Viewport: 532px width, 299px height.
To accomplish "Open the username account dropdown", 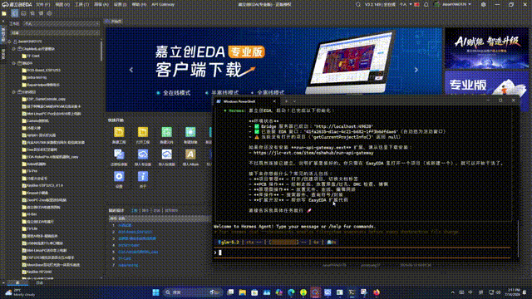I will pyautogui.click(x=456, y=4).
